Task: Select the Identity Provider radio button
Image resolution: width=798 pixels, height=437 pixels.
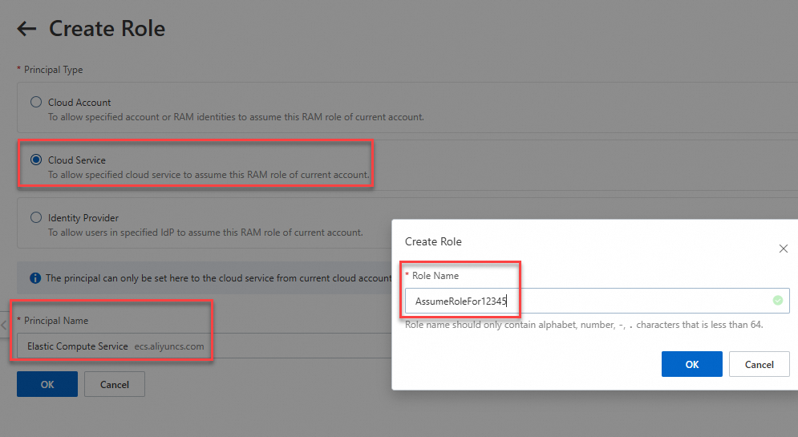Action: coord(35,217)
